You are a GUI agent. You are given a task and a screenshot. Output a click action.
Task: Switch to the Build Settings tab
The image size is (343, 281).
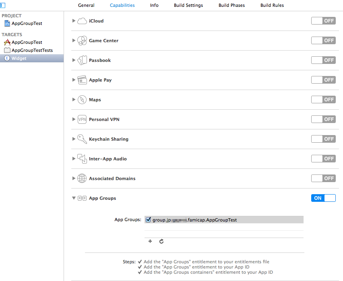(188, 5)
